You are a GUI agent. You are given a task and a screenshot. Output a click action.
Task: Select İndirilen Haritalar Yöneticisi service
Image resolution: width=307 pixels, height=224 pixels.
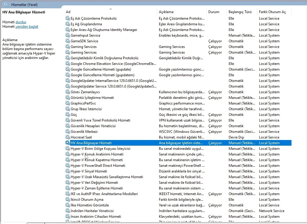pyautogui.click(x=92, y=211)
